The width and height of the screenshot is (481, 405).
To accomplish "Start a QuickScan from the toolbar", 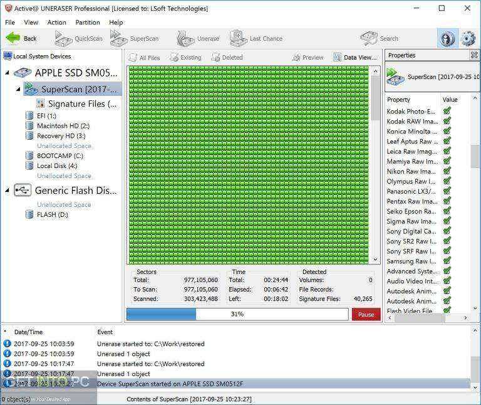I will [x=78, y=39].
